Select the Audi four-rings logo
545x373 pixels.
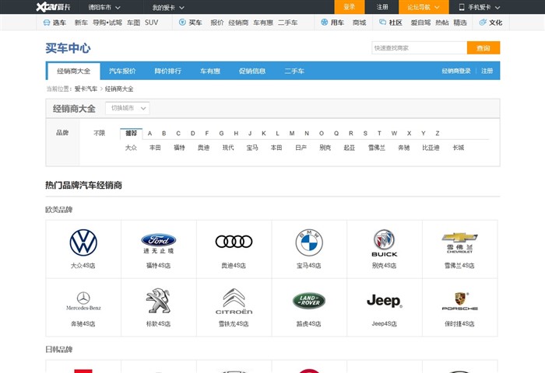(x=234, y=242)
